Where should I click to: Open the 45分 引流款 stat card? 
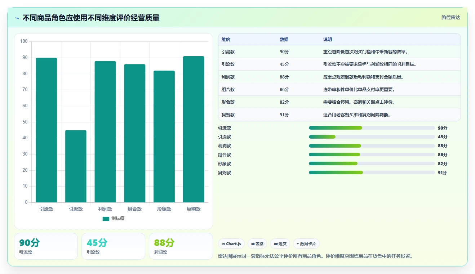click(x=113, y=246)
